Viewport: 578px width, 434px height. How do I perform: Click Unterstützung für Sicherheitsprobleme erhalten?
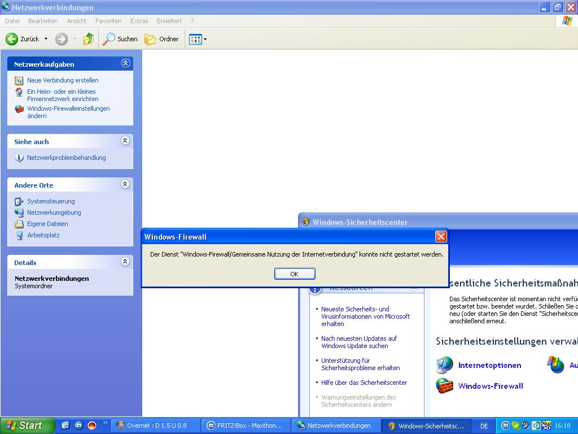360,364
